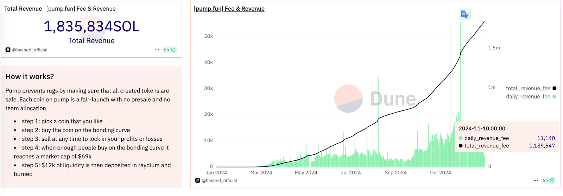Click the 1.5m right y-axis label

494,48
